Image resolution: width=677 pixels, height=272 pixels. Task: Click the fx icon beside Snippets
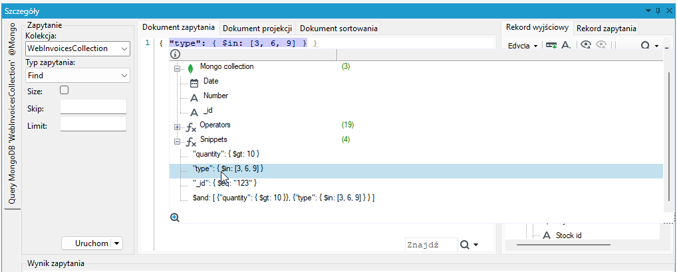[x=191, y=141]
